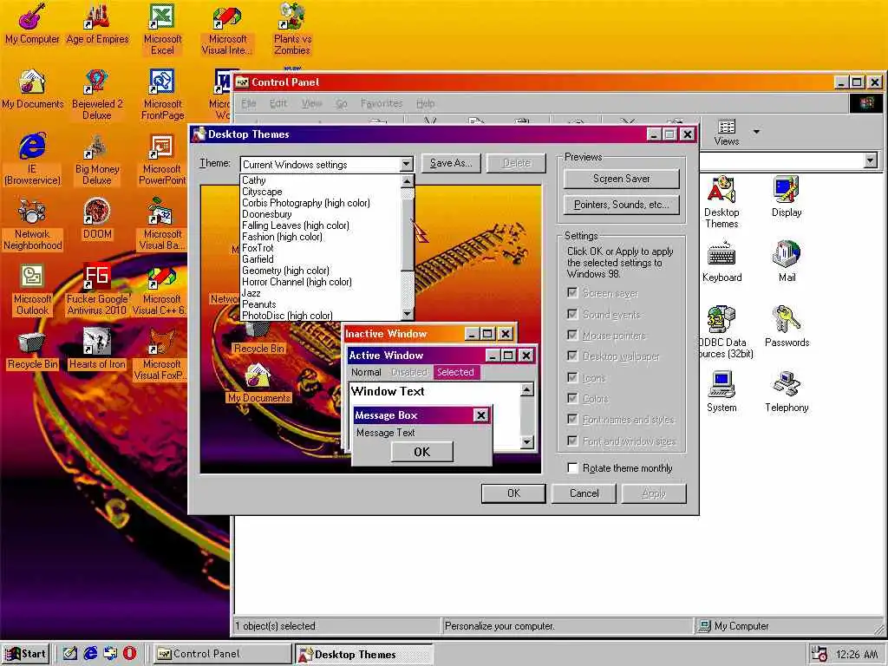888x666 pixels.
Task: Open Keyboard in Control Panel
Action: 722,262
